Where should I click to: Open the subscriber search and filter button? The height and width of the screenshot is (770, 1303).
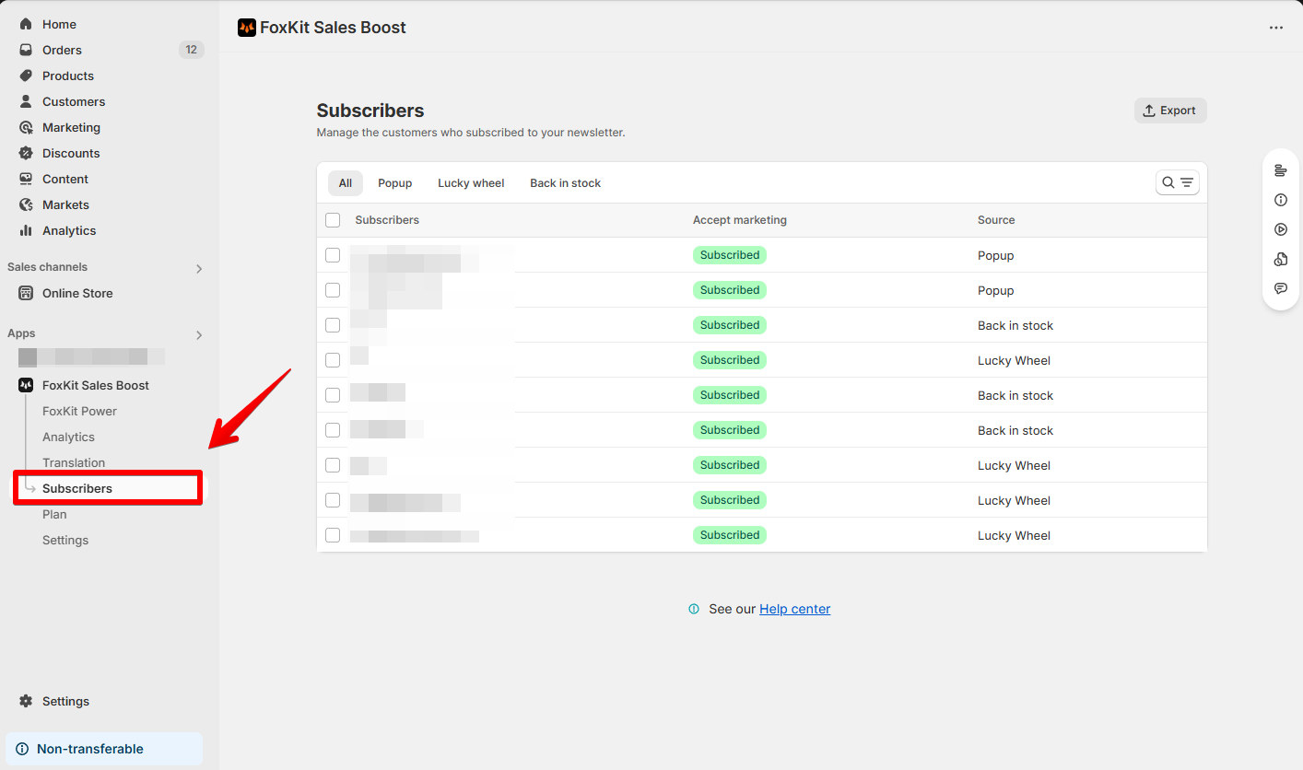[1178, 182]
